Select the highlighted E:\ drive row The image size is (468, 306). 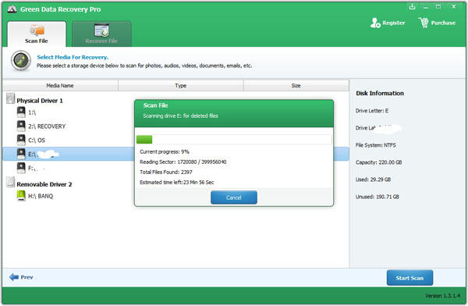176,154
